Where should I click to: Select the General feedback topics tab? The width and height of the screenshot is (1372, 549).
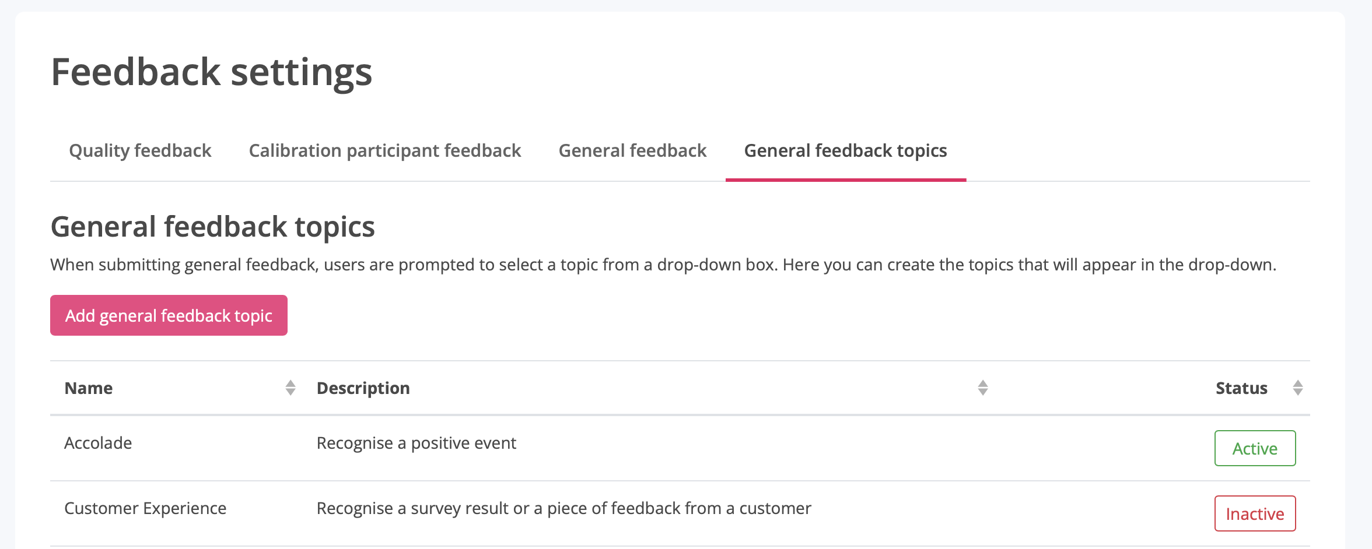tap(845, 151)
